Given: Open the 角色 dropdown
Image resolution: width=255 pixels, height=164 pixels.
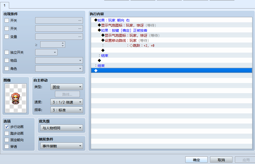Looking at the screenshot, I should tap(59, 69).
